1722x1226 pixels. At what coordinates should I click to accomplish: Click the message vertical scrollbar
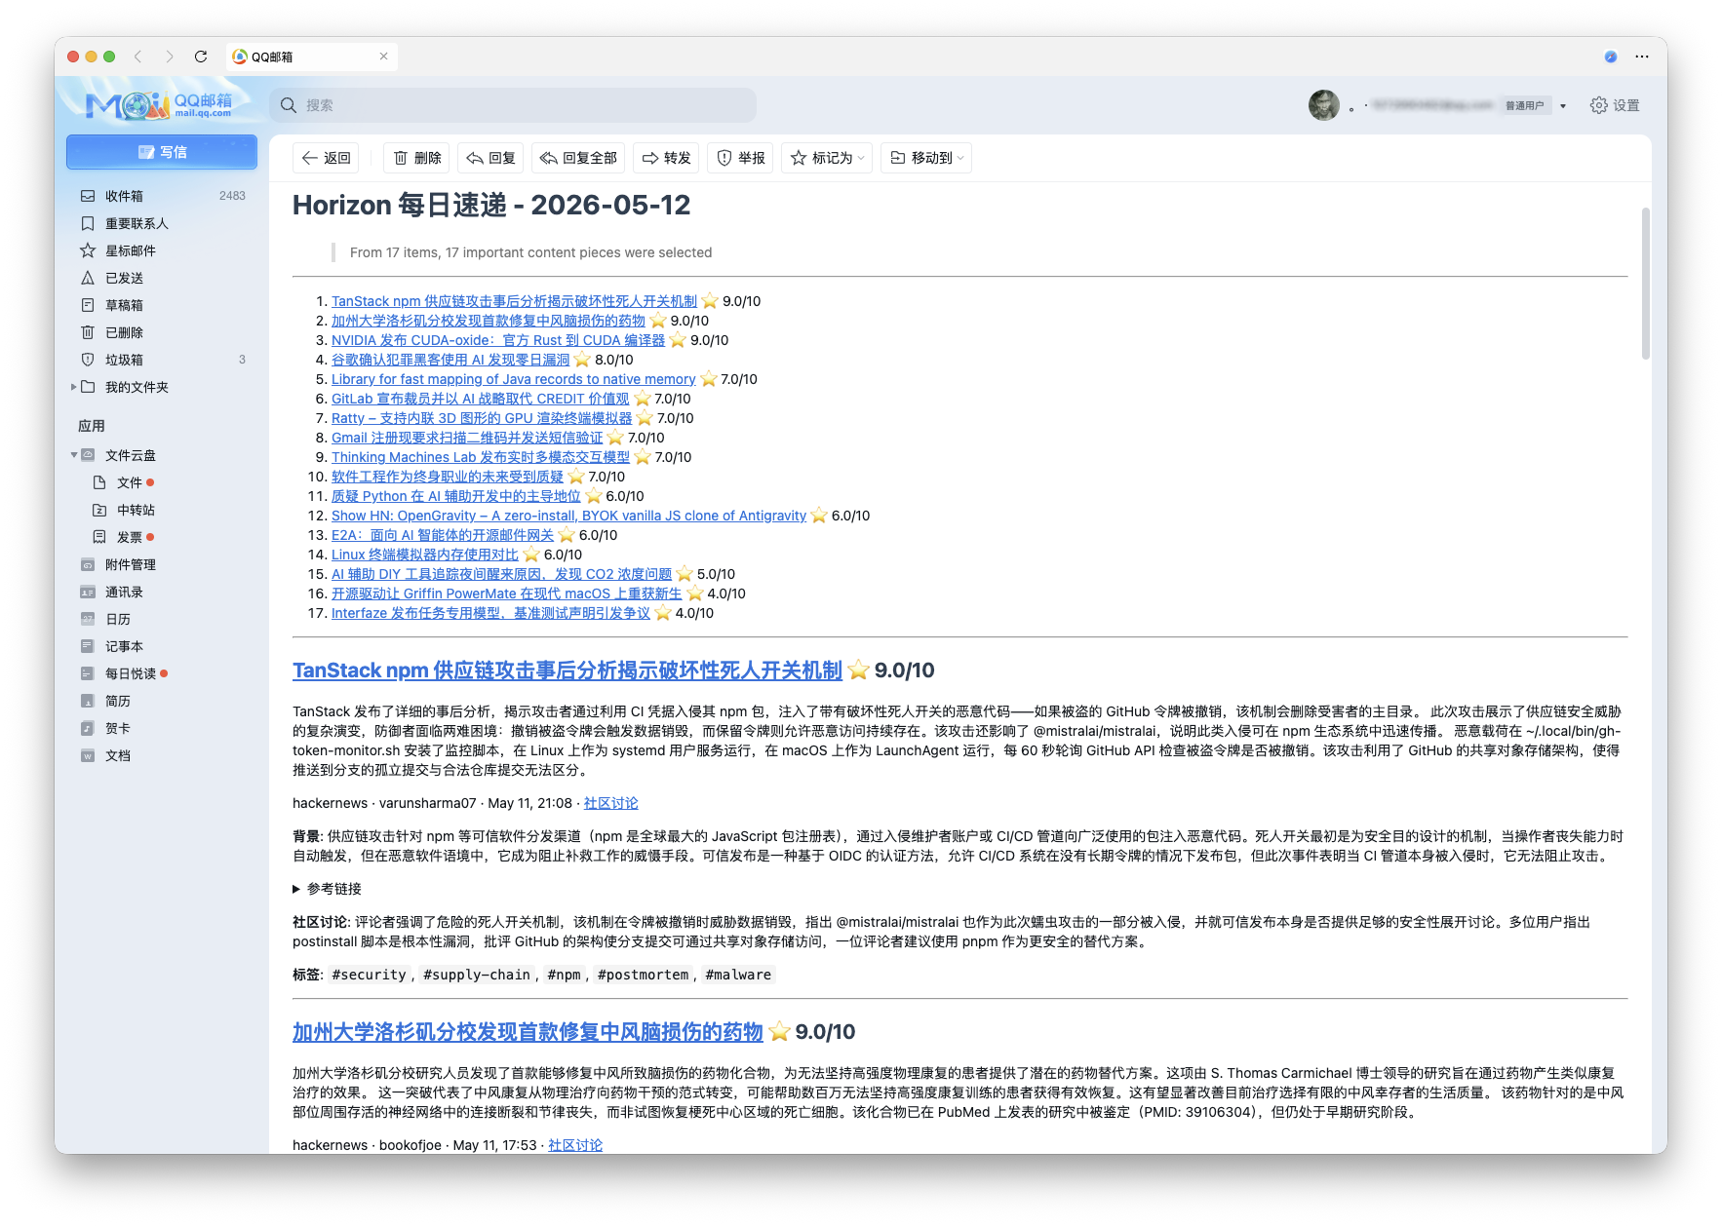[x=1645, y=284]
